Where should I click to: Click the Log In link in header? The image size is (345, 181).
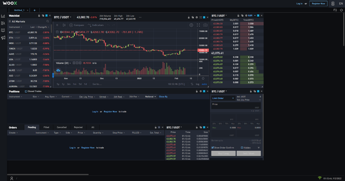(299, 4)
